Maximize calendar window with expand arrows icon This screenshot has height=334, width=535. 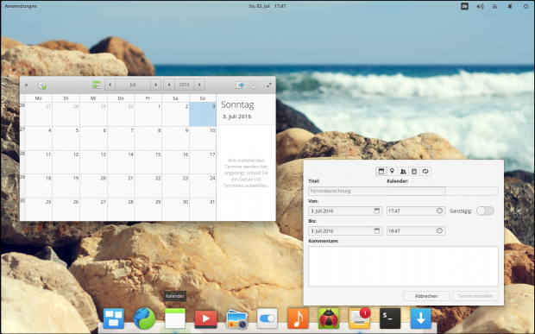(x=269, y=85)
